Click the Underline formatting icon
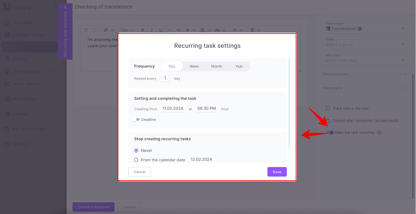 161,30
